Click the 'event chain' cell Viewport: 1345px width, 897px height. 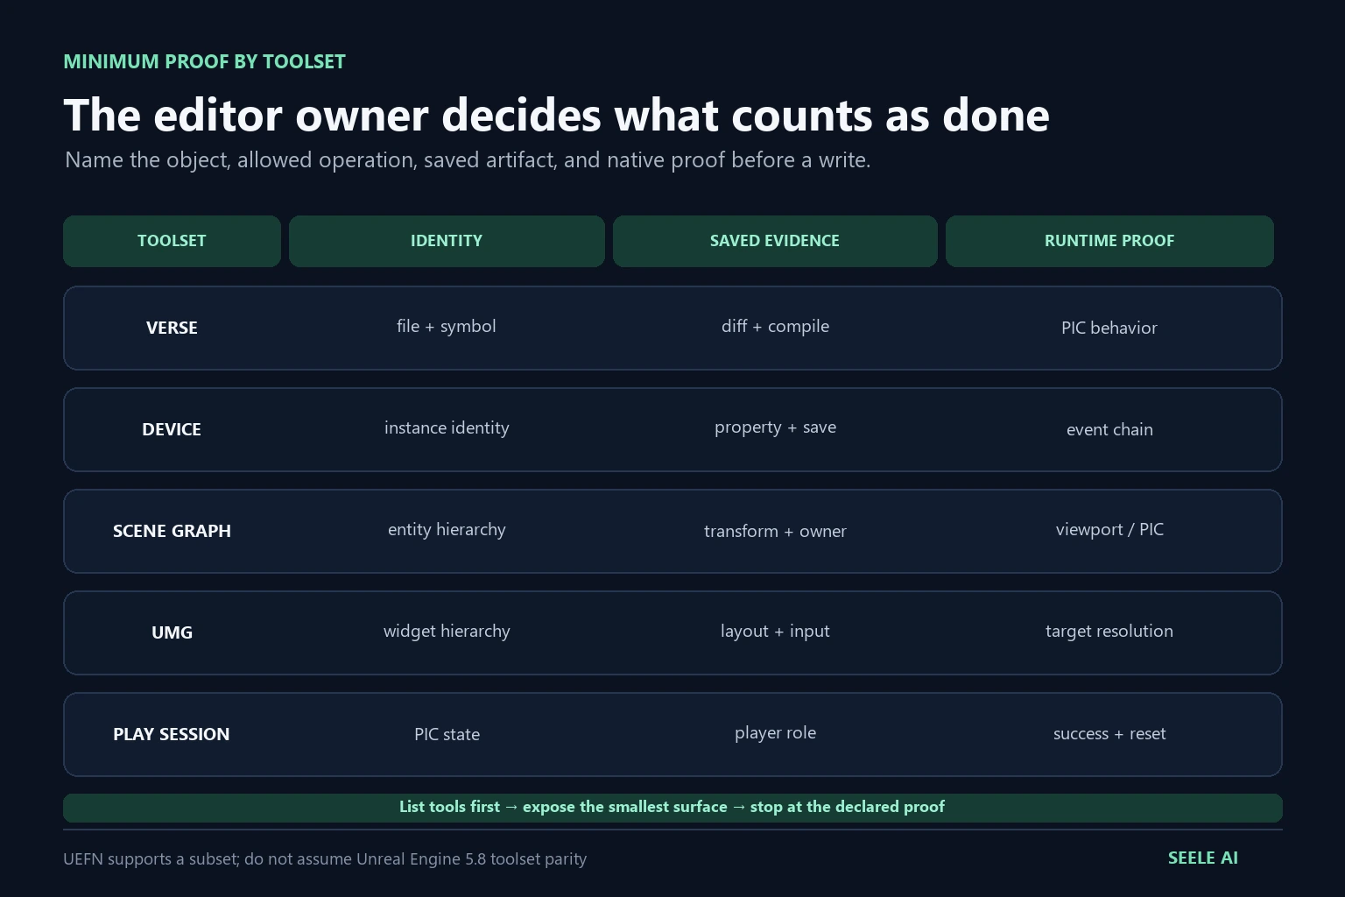pyautogui.click(x=1109, y=429)
